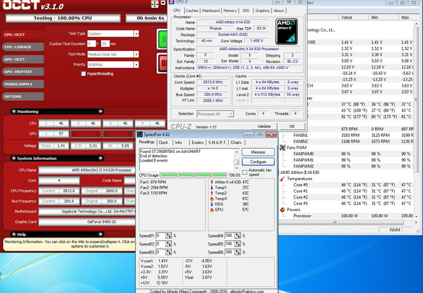Screen dimensions: 423x293
Task: Click the Athlon II x4 630 temperature arrow icon
Action: [x=211, y=182]
